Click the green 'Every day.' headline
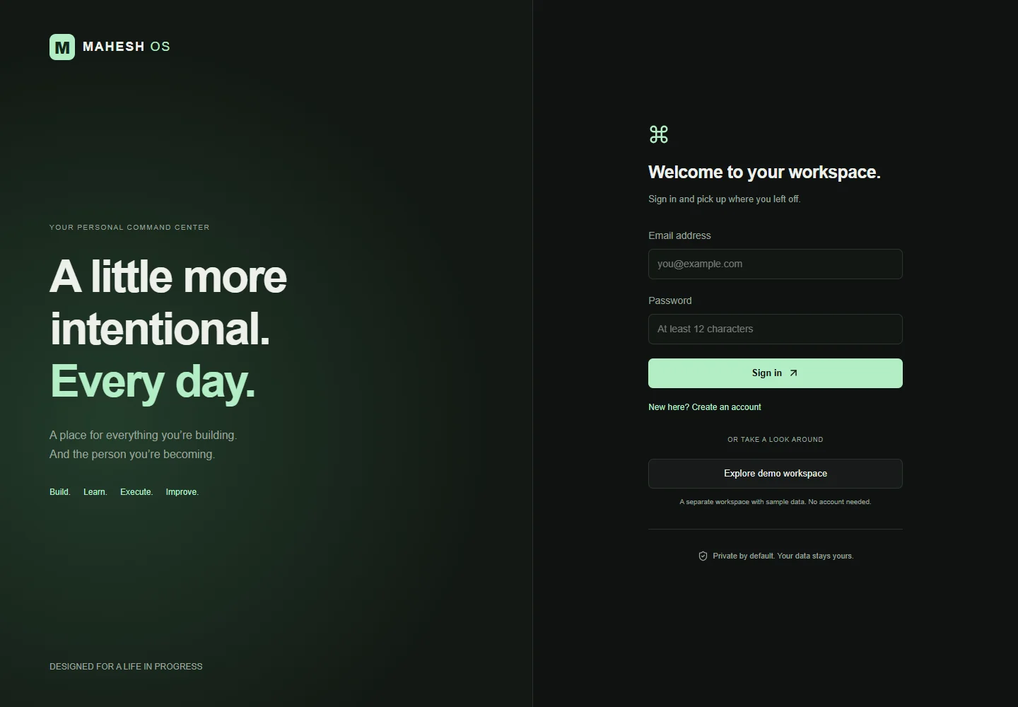The width and height of the screenshot is (1018, 707). point(153,382)
